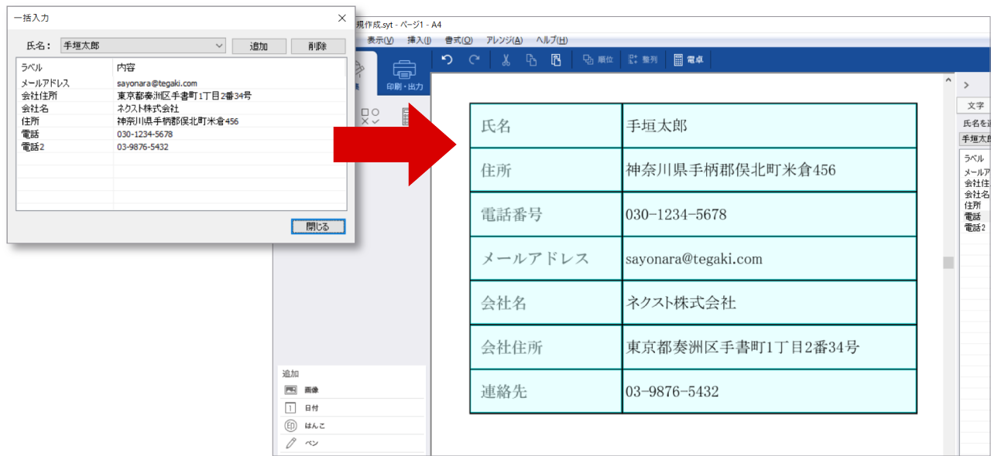Expand the right panel chevron arrow
This screenshot has height=456, width=991.
pos(966,85)
